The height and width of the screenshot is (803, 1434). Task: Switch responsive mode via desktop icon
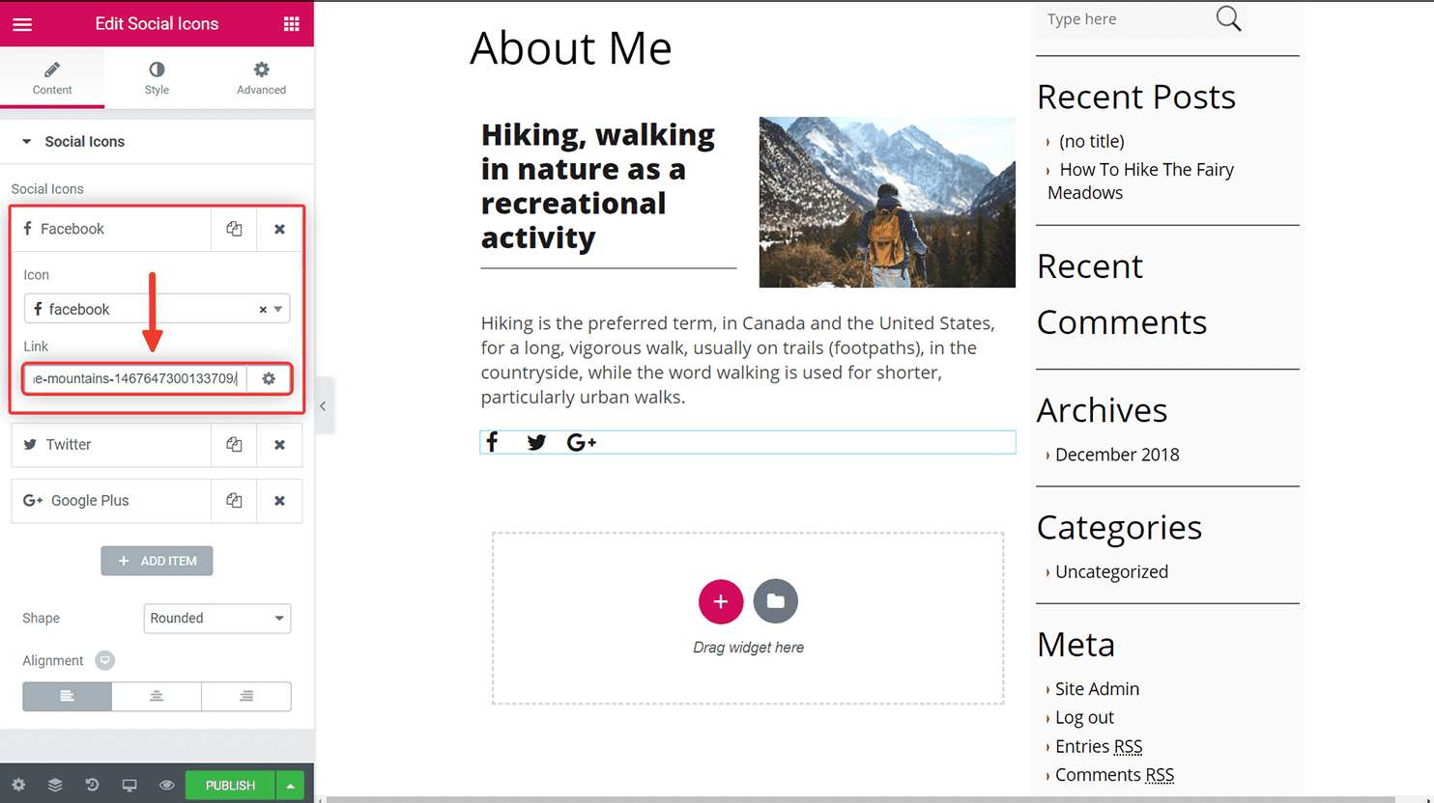129,786
